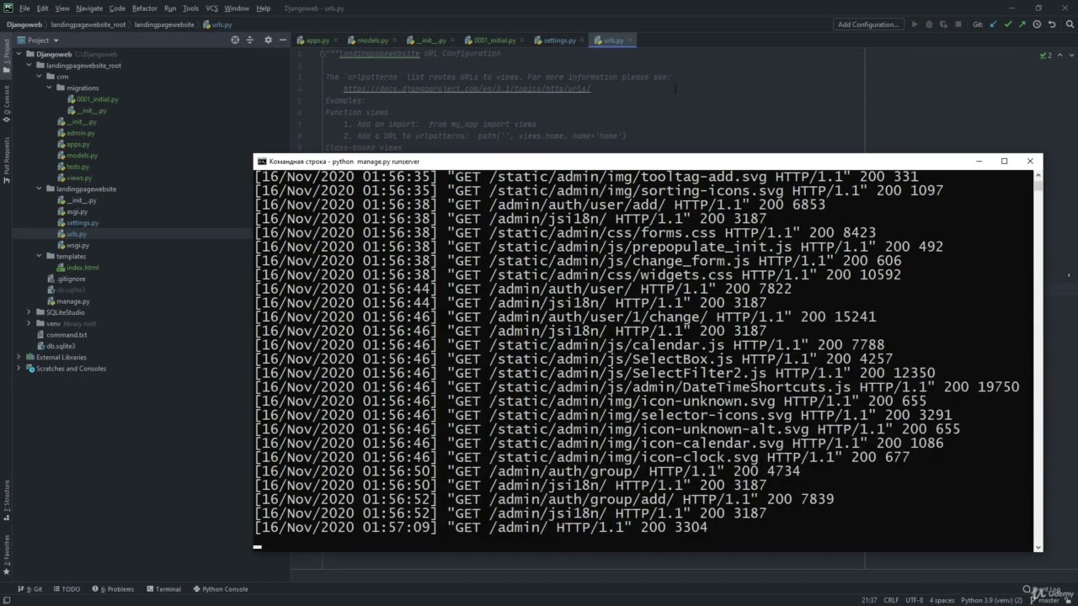
Task: Expand External Libraries node
Action: pyautogui.click(x=19, y=357)
